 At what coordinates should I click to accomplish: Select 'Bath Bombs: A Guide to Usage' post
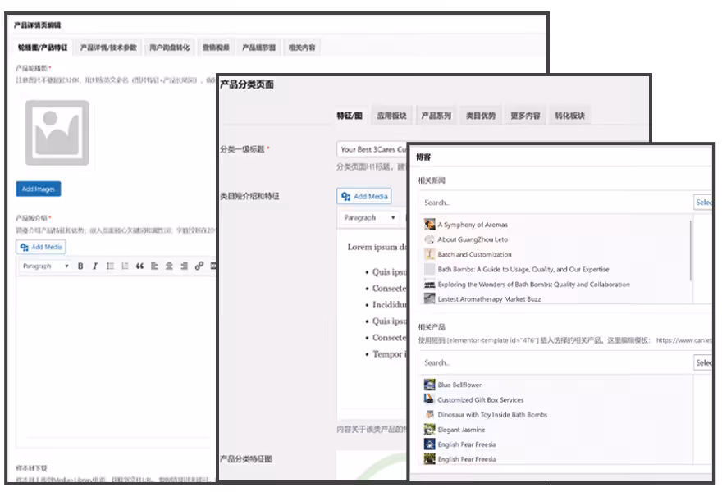(523, 269)
